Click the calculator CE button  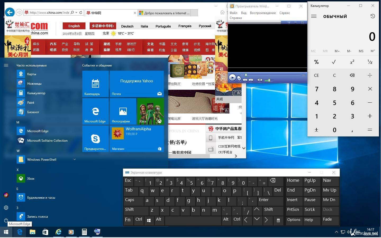pyautogui.click(x=316, y=75)
